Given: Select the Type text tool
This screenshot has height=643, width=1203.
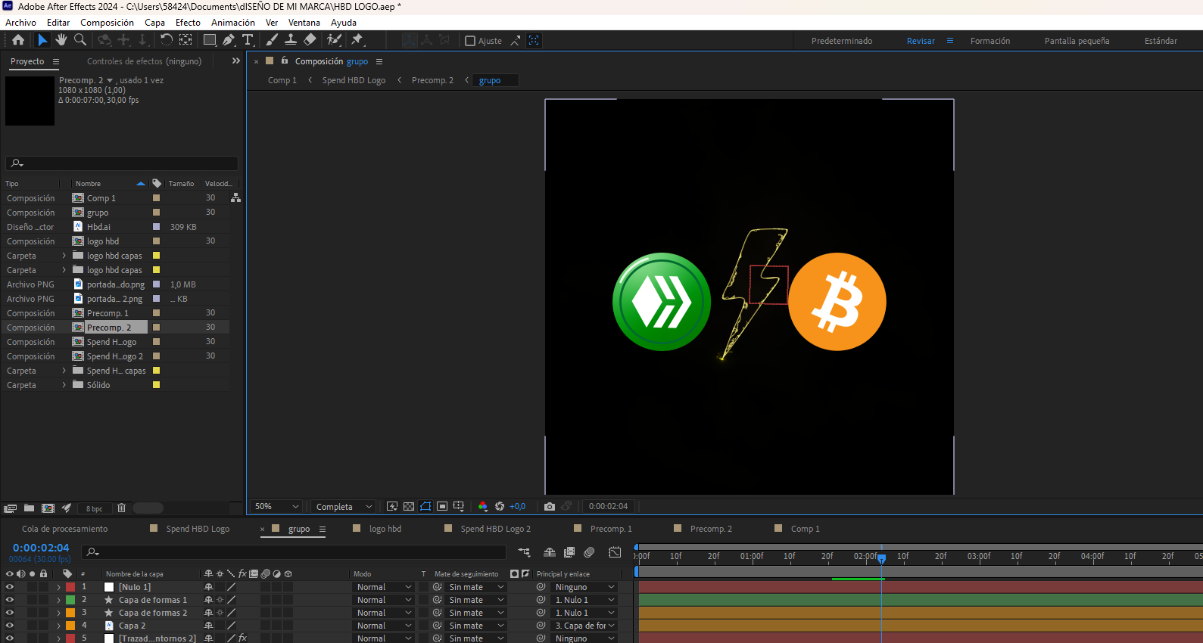Looking at the screenshot, I should (x=248, y=40).
